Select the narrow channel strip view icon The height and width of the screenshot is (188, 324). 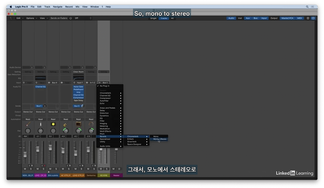click(308, 18)
